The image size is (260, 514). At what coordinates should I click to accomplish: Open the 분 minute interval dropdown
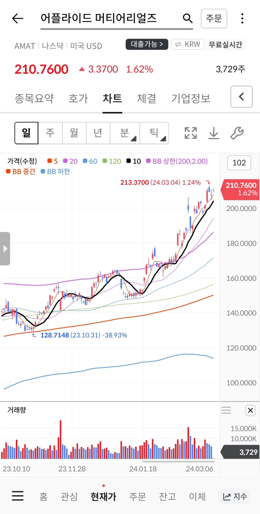125,133
